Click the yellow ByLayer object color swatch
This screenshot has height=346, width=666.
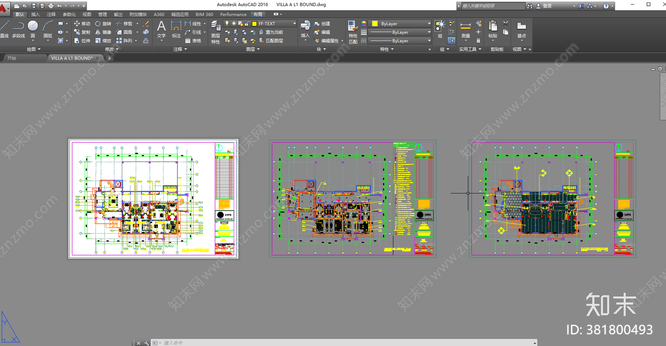(x=375, y=24)
